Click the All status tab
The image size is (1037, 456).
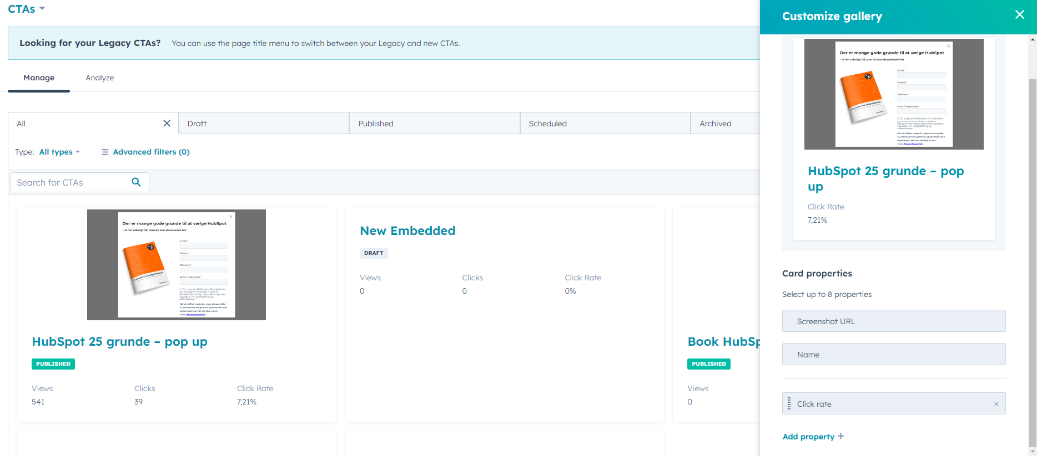pyautogui.click(x=93, y=124)
